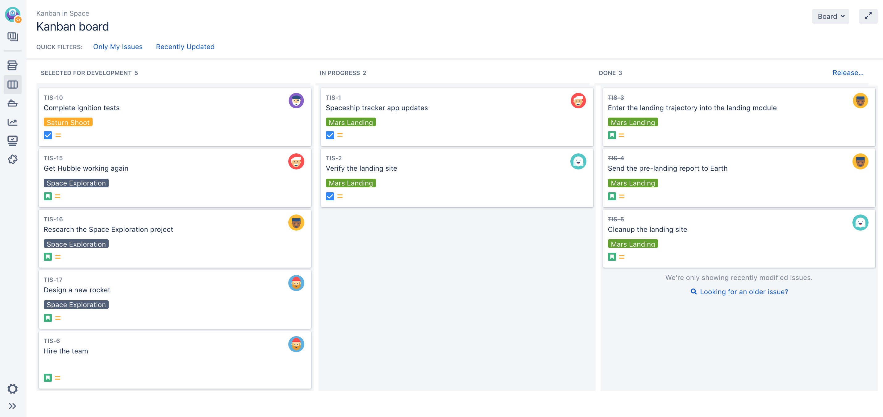Click Looking for an older issue link
The image size is (883, 417).
[x=743, y=291]
